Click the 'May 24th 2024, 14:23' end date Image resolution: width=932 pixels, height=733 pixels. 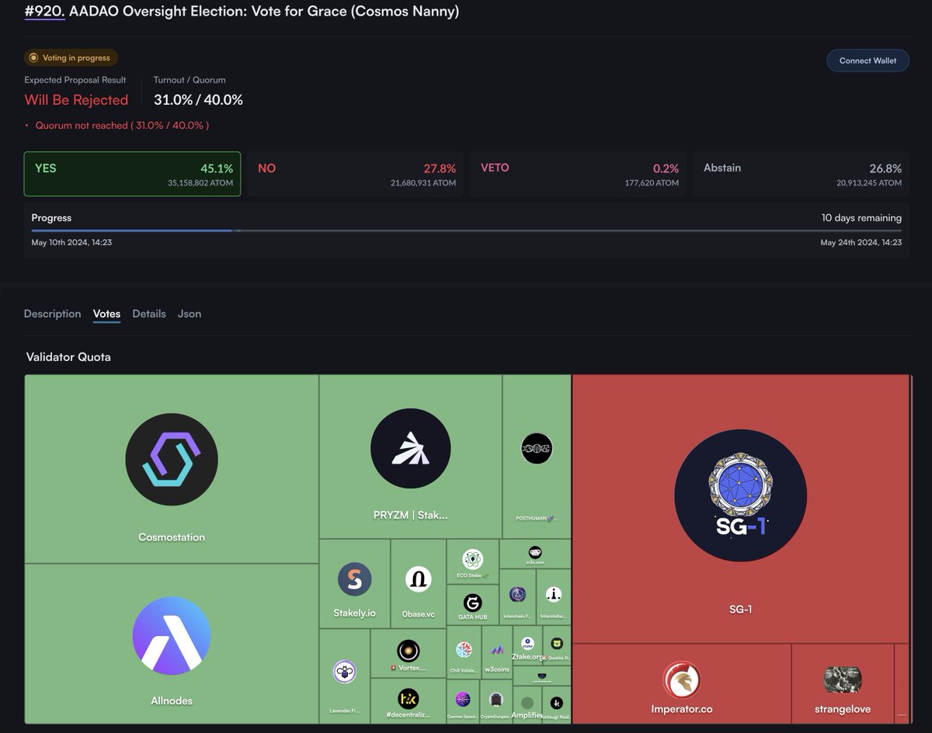(861, 242)
